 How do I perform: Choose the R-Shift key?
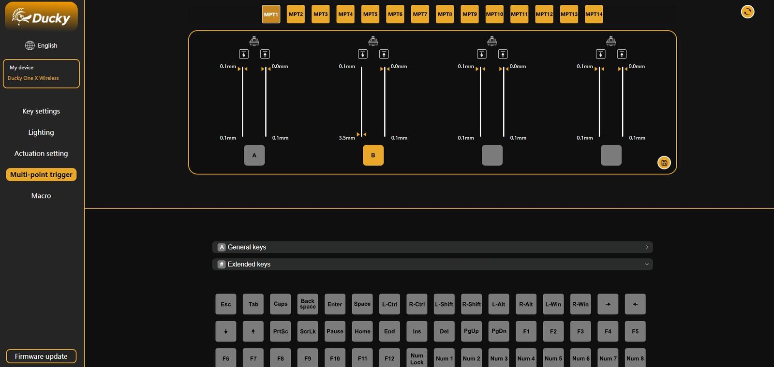(472, 304)
